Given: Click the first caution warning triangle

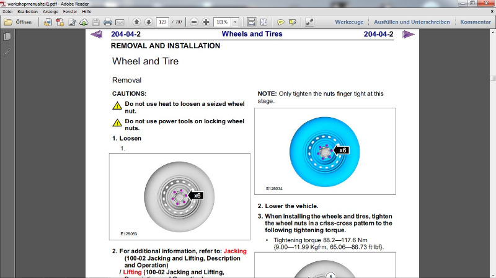Looking at the screenshot, I should [117, 105].
